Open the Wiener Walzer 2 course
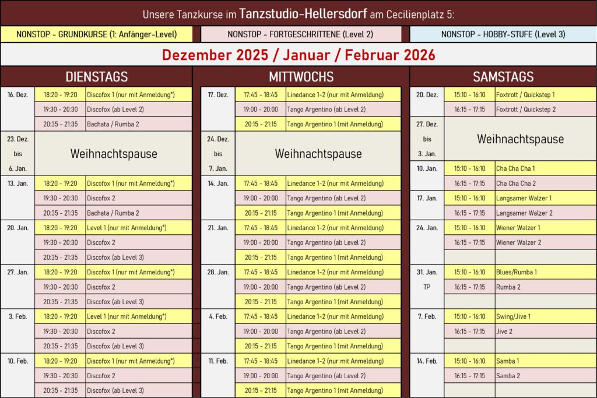 click(x=518, y=242)
